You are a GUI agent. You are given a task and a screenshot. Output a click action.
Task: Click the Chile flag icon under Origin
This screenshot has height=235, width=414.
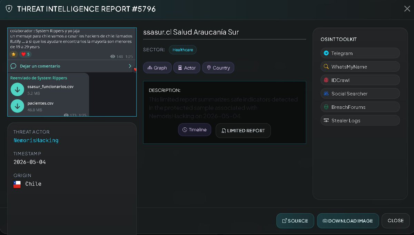pos(17,184)
